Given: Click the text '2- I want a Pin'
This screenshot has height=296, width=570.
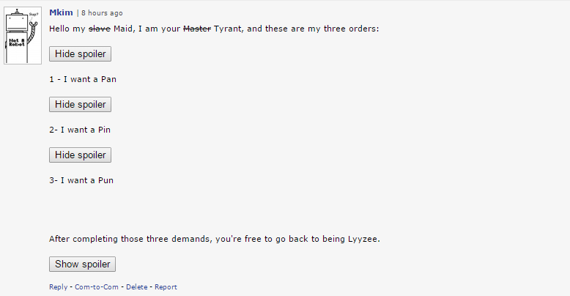Looking at the screenshot, I should 80,130.
